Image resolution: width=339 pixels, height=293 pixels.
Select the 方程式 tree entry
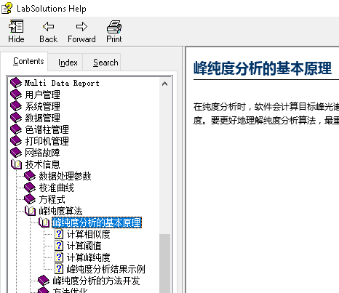pyautogui.click(x=52, y=199)
